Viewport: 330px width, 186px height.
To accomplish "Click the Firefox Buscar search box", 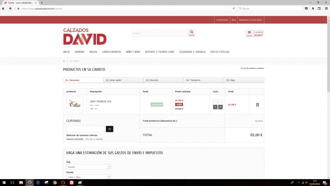I will pyautogui.click(x=270, y=9).
